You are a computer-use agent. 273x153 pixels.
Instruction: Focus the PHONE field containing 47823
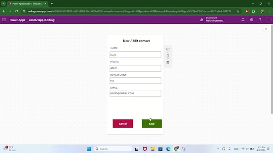pos(135,68)
